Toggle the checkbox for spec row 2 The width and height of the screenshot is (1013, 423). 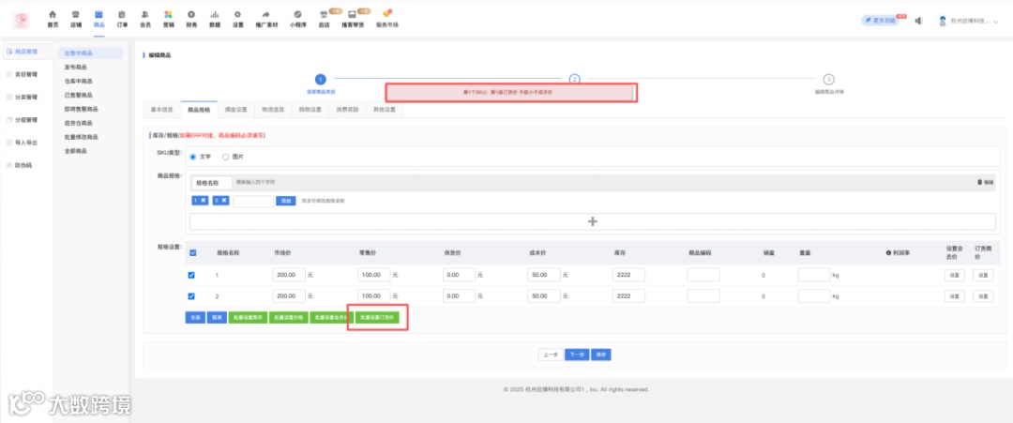point(191,296)
